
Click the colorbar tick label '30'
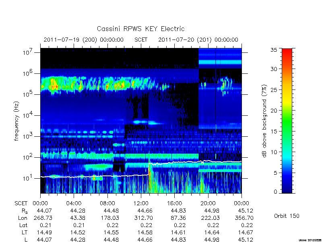click(274, 69)
